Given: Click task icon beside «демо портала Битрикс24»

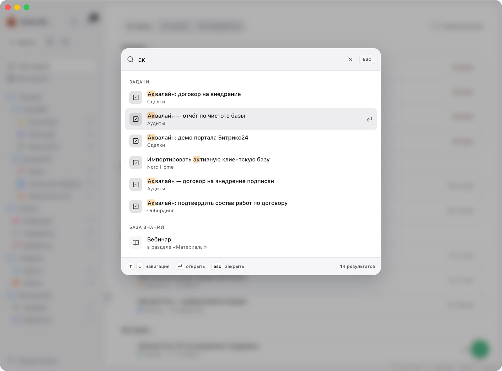Looking at the screenshot, I should (x=136, y=141).
